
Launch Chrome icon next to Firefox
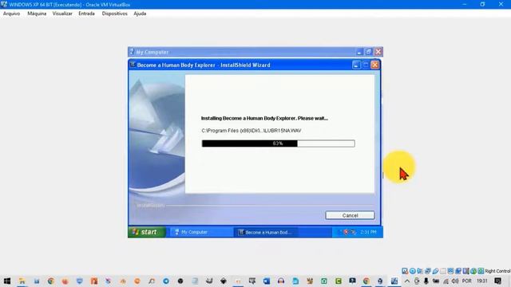[50, 281]
